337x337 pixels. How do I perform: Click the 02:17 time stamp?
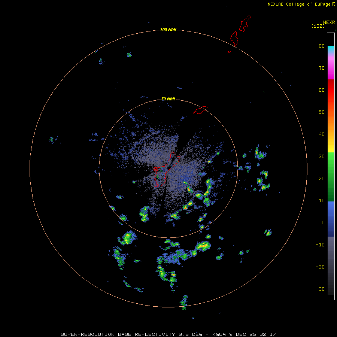click(x=268, y=334)
